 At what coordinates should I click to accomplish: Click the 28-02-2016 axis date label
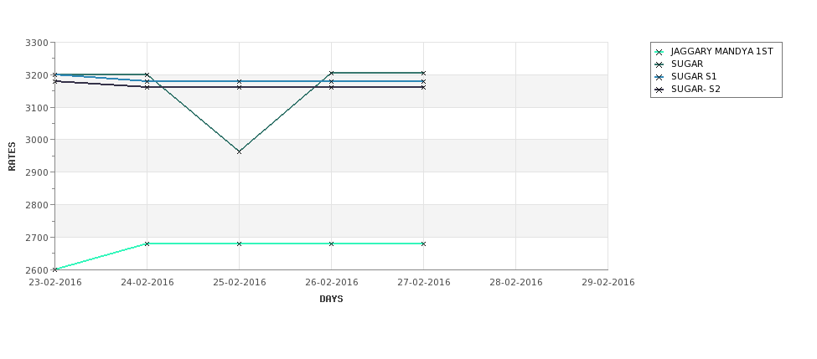516,283
